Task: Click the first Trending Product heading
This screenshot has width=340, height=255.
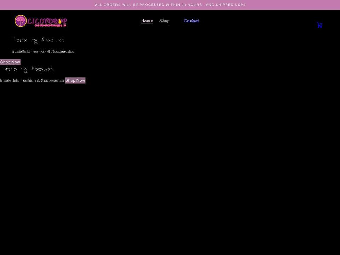Action: coord(37,40)
